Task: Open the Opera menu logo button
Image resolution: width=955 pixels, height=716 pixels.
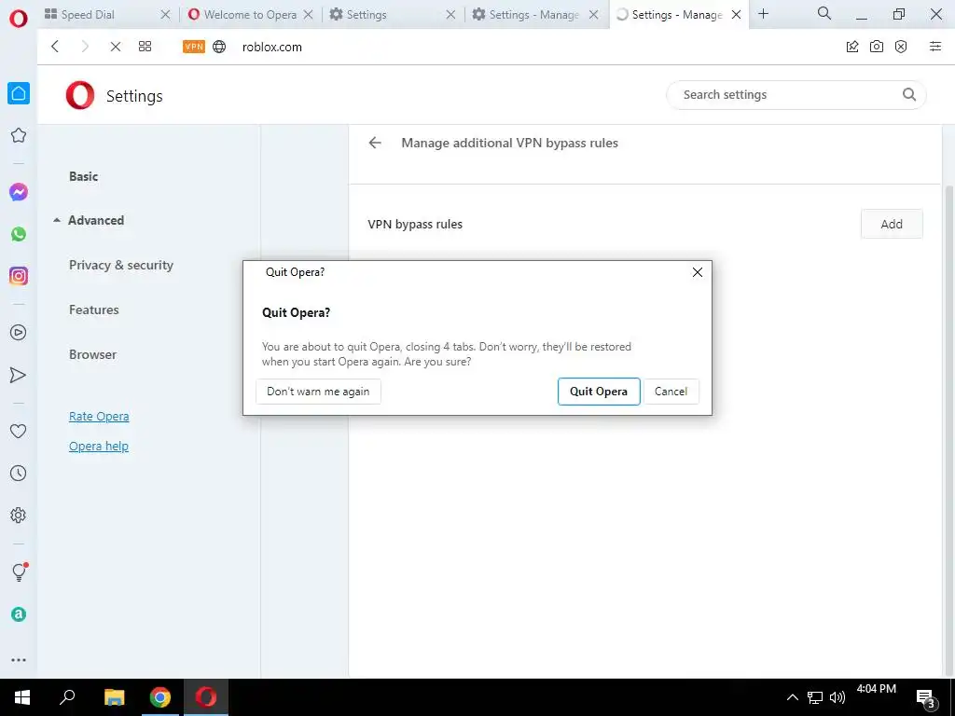Action: (x=19, y=19)
